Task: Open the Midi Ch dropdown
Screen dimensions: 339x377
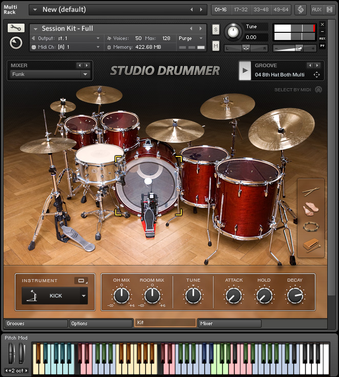Action: tap(66, 47)
